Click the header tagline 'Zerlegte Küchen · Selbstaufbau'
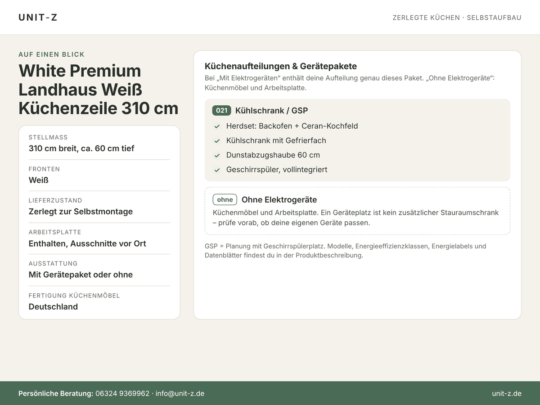The width and height of the screenshot is (540, 405). click(x=457, y=18)
